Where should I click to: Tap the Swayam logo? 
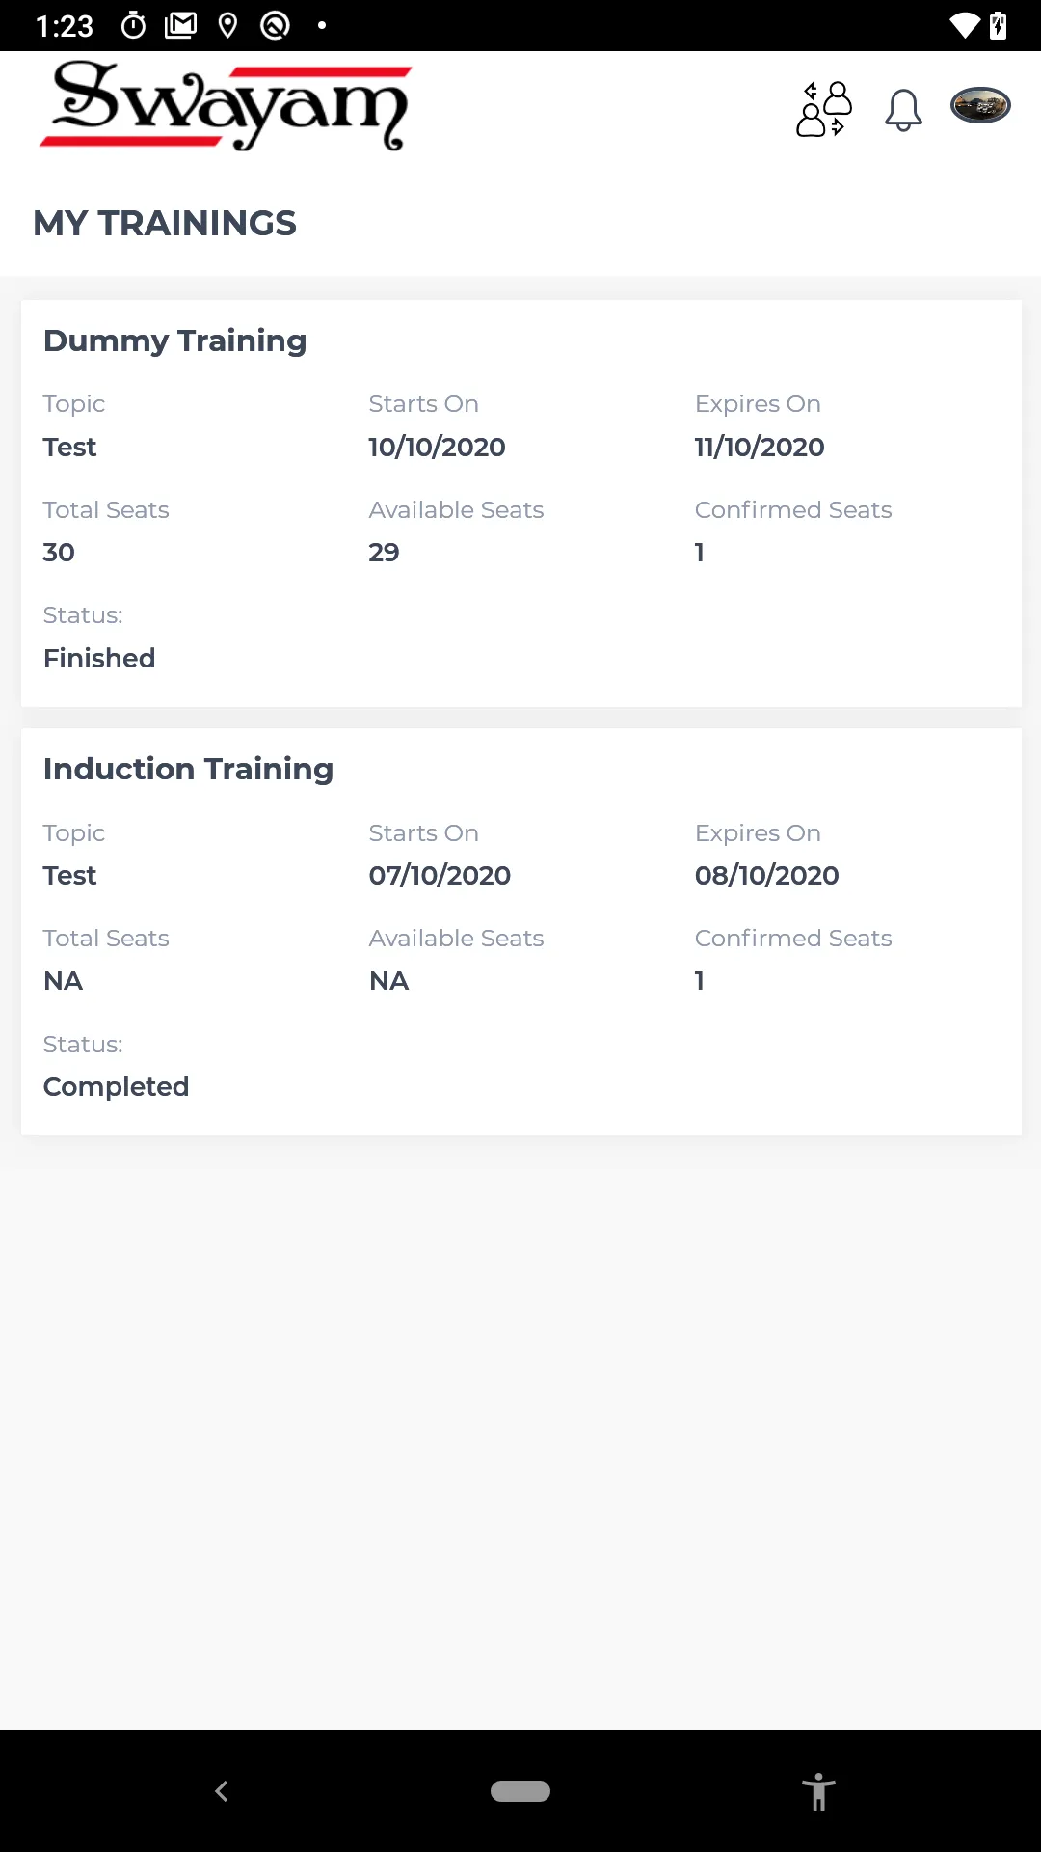click(227, 106)
